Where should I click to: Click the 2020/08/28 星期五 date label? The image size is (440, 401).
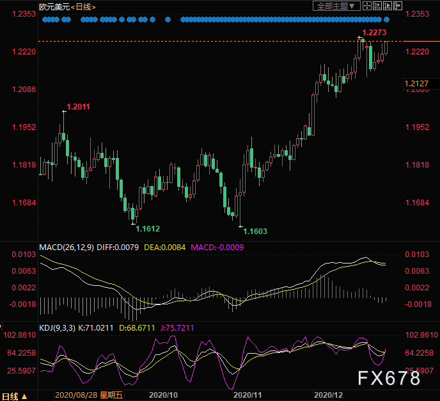click(x=85, y=396)
